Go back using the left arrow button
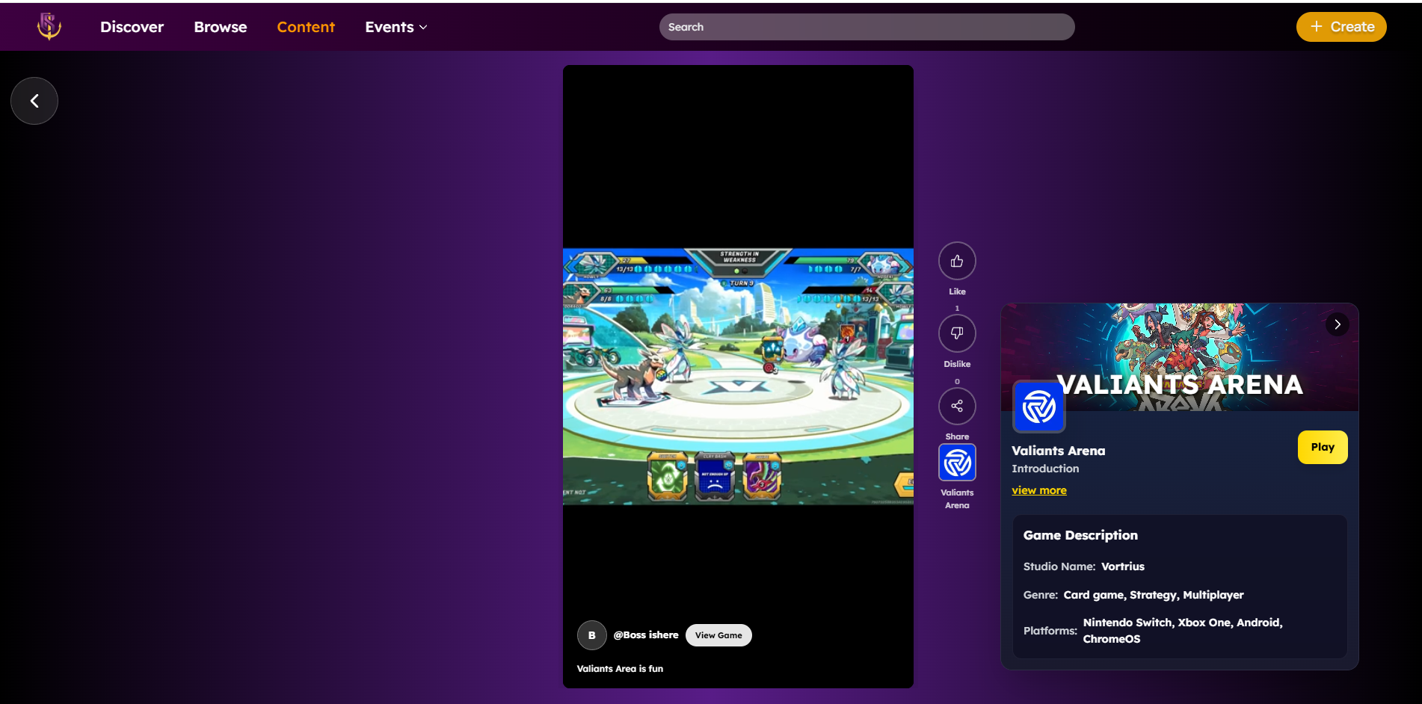The height and width of the screenshot is (704, 1422). [34, 101]
